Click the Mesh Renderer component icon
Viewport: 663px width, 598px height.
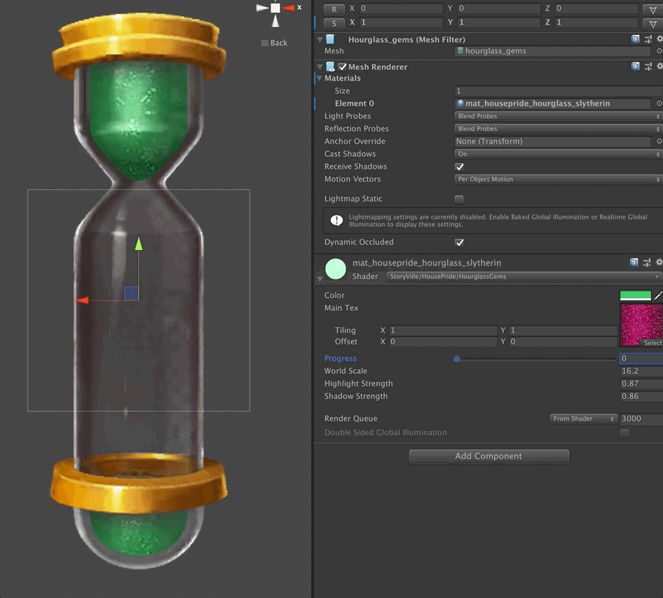click(x=331, y=67)
